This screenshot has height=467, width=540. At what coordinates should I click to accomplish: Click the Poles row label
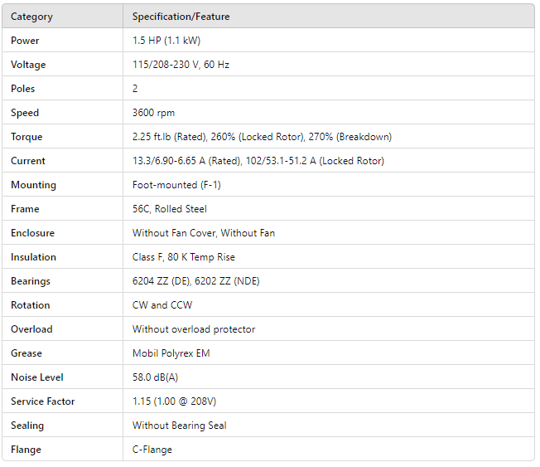(23, 89)
